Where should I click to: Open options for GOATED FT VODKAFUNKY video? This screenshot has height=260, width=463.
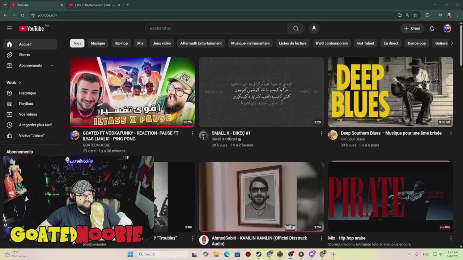click(192, 134)
